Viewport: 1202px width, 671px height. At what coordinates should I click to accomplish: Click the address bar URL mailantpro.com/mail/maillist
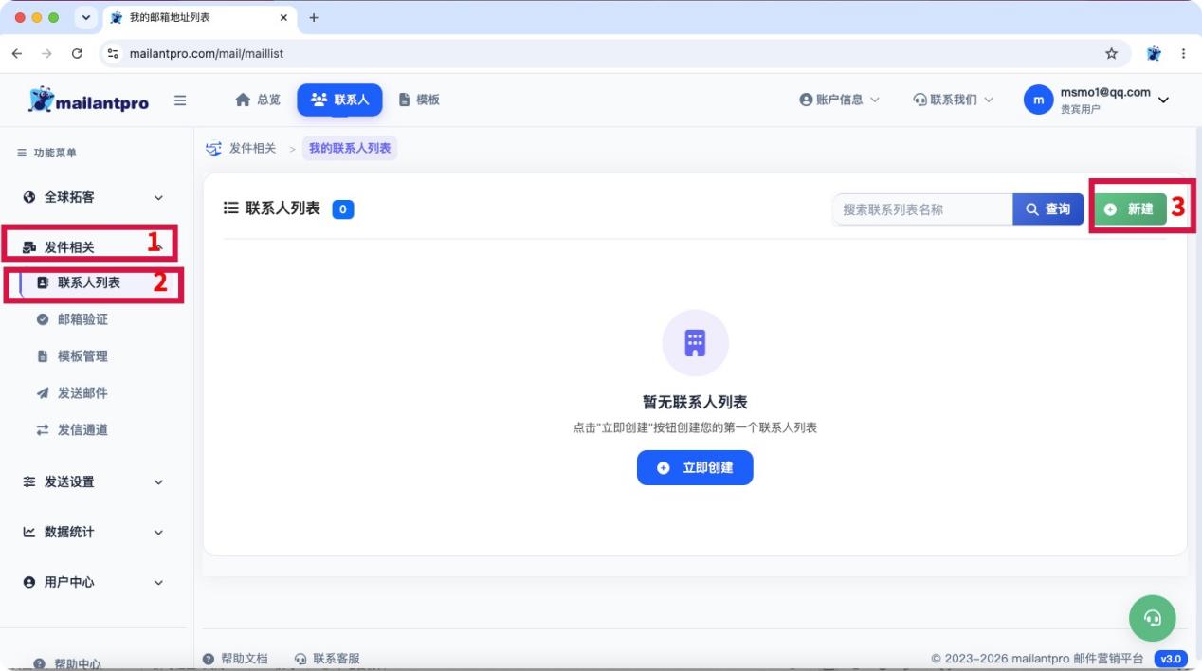[207, 54]
